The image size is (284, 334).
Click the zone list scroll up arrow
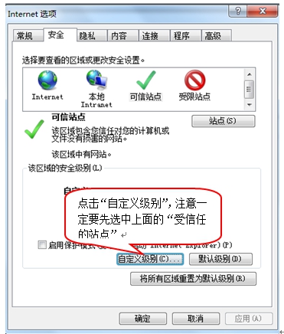click(x=250, y=74)
